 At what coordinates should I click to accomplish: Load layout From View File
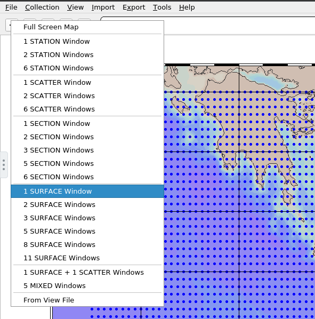pos(87,300)
